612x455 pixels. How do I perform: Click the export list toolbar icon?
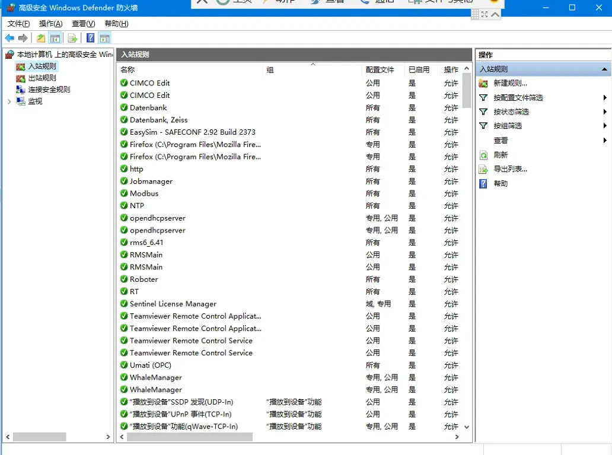tap(72, 38)
